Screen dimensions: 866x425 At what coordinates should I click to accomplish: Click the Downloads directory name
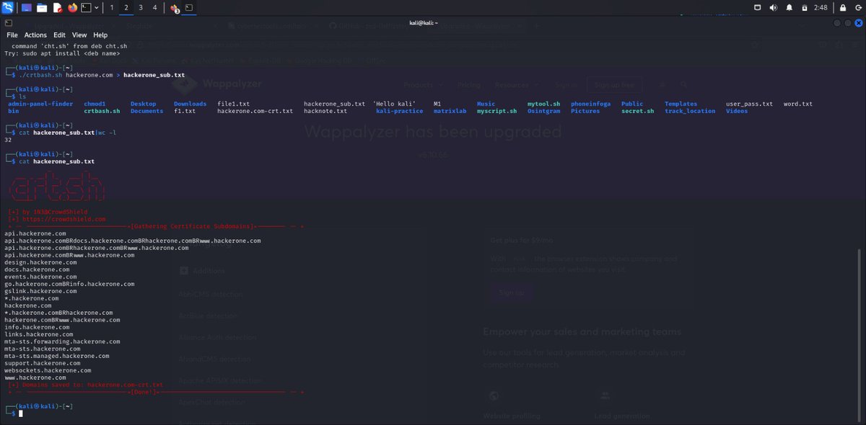190,104
